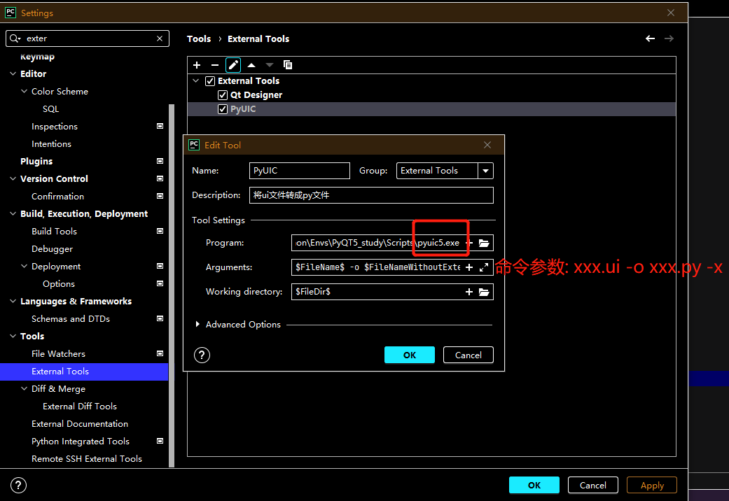Select External Diff Tools in sidebar
This screenshot has width=729, height=501.
[80, 407]
